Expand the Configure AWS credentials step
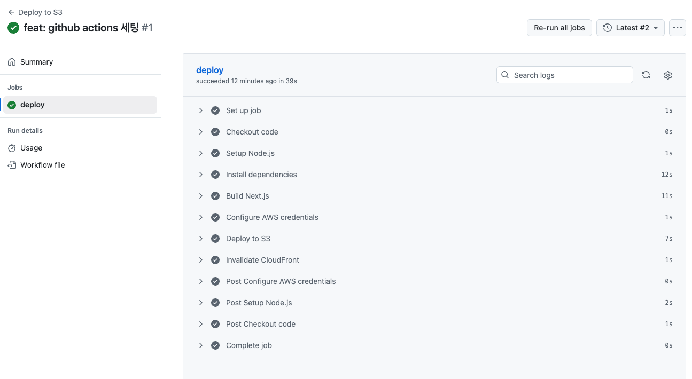The image size is (692, 379). (x=201, y=217)
